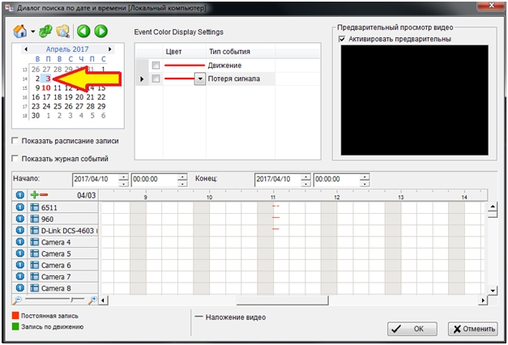Go to next period with green right arrow
The image size is (508, 345).
100,32
